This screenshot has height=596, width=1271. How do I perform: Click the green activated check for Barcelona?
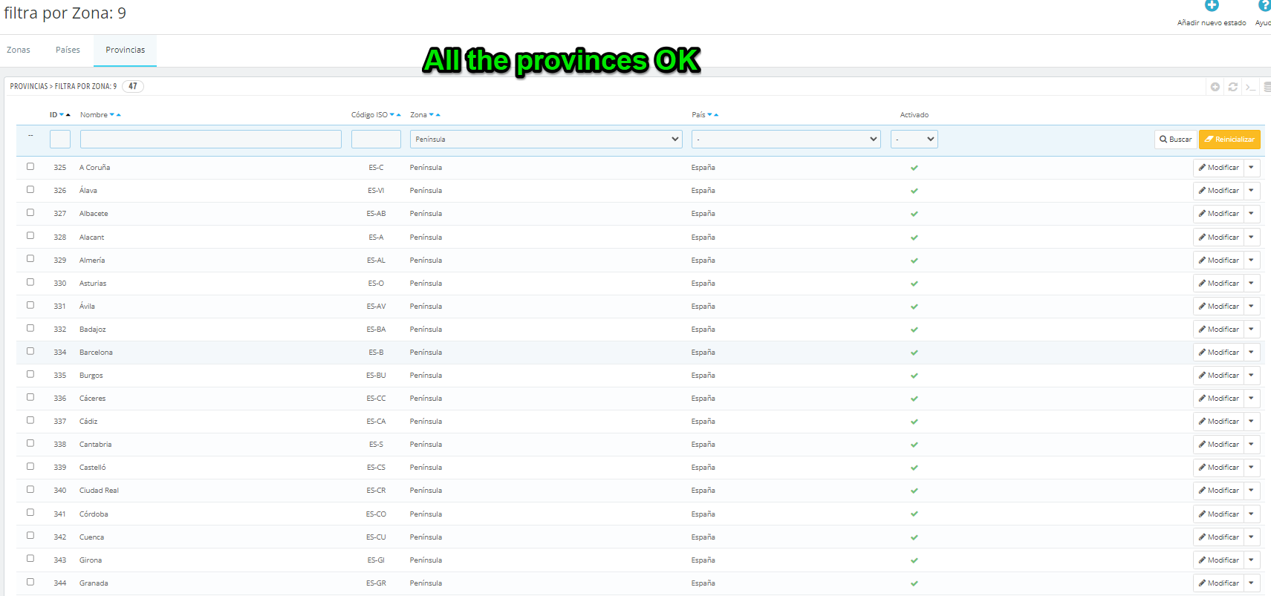(x=914, y=353)
